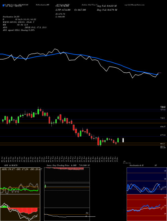
Task: Click the 'ADX signal: SELL Slowing @ 20%' line
Action: (19, 30)
